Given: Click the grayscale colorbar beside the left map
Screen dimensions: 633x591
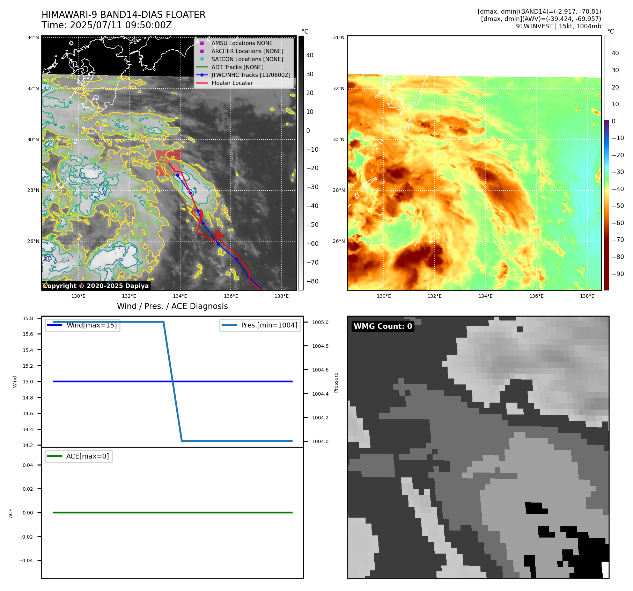Looking at the screenshot, I should (301, 163).
